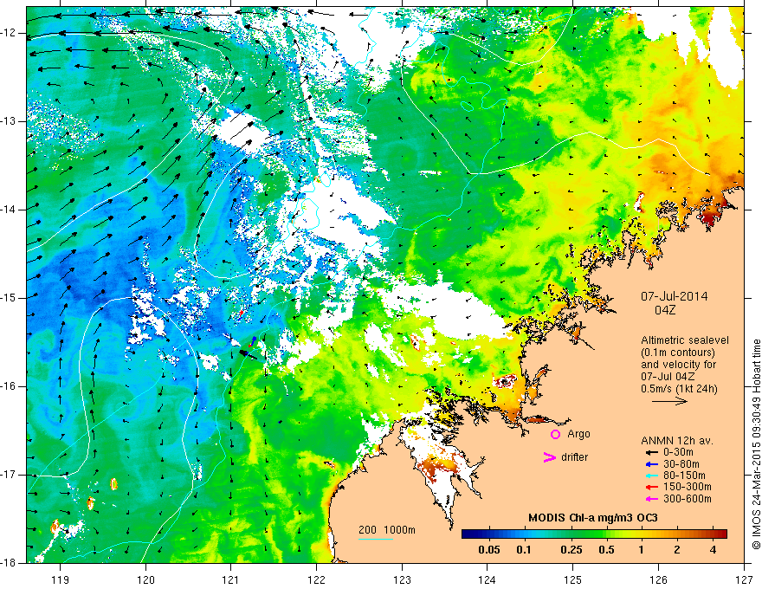Click the colorbar tick value 0.5

(x=606, y=550)
